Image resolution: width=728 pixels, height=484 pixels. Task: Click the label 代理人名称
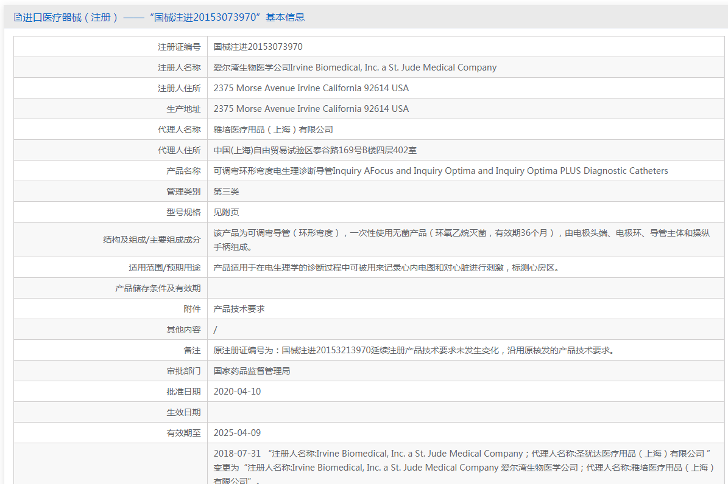[x=179, y=130]
